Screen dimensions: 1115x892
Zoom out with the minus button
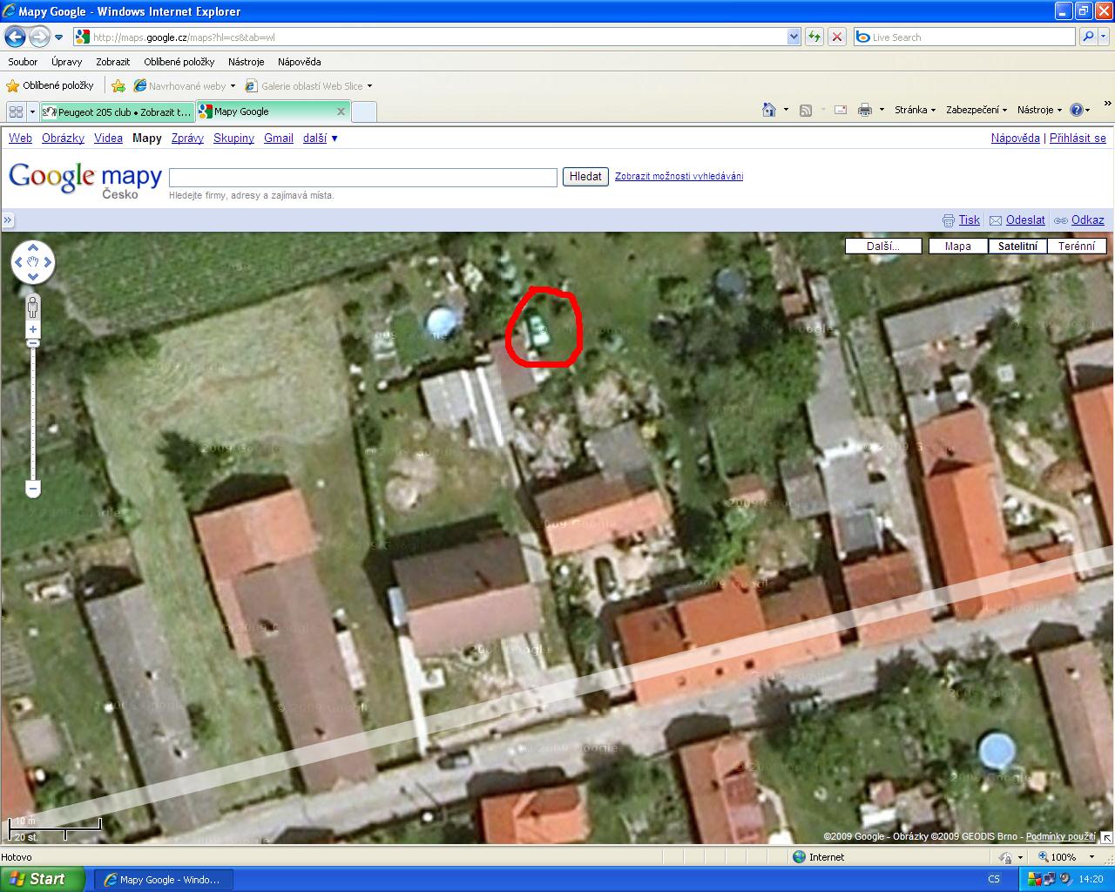coord(33,489)
